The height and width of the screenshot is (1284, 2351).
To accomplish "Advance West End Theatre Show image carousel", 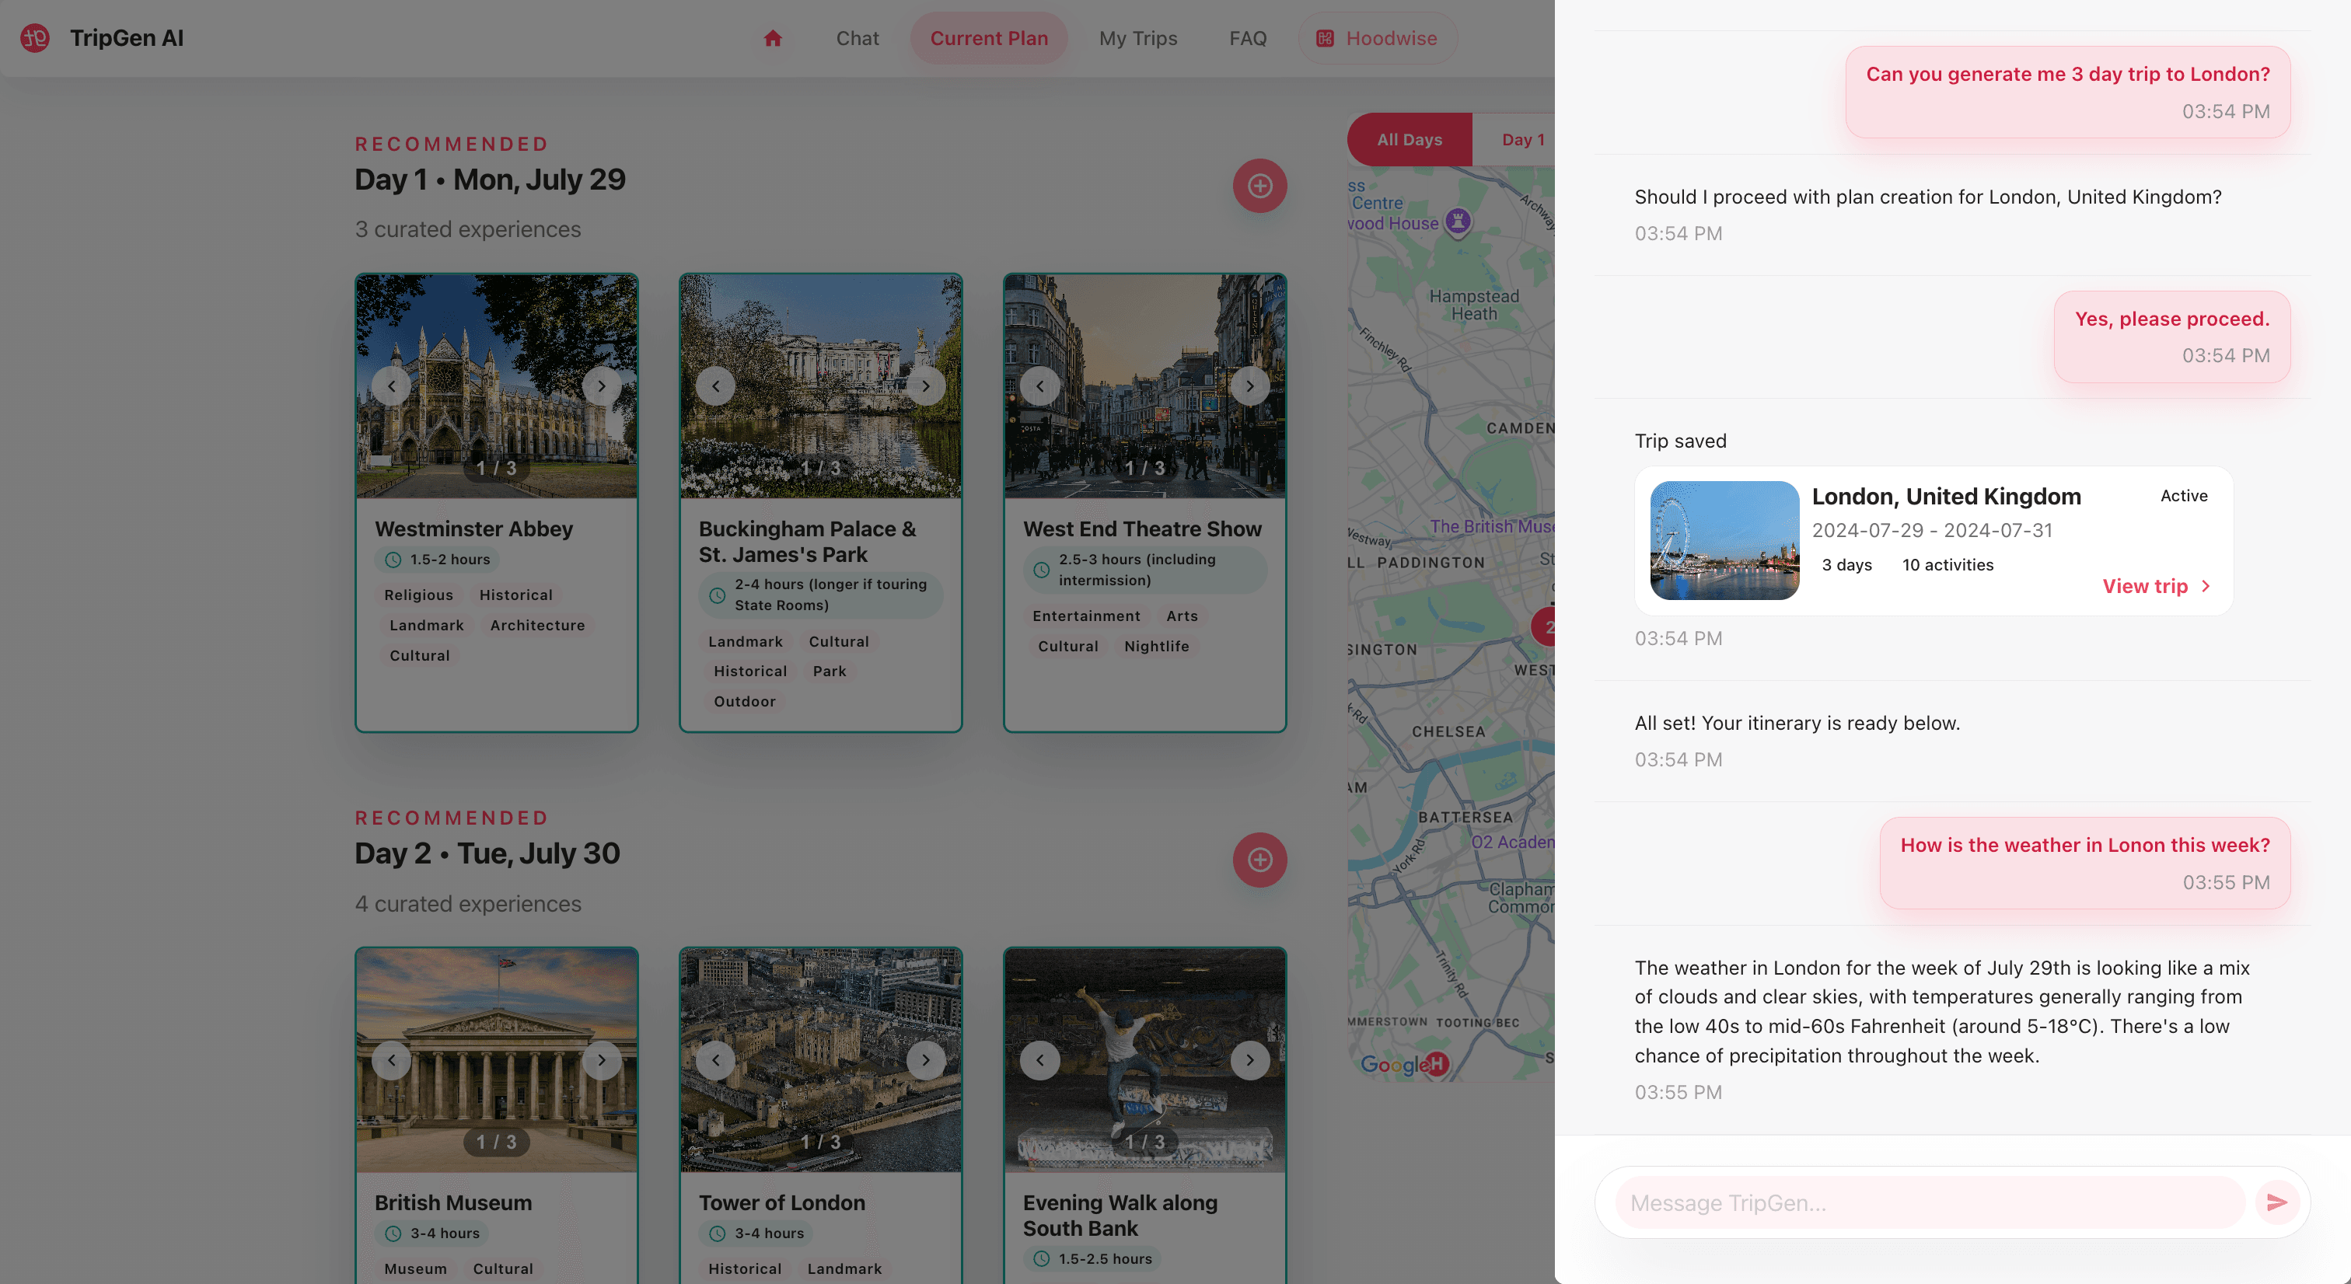I will (x=1249, y=385).
